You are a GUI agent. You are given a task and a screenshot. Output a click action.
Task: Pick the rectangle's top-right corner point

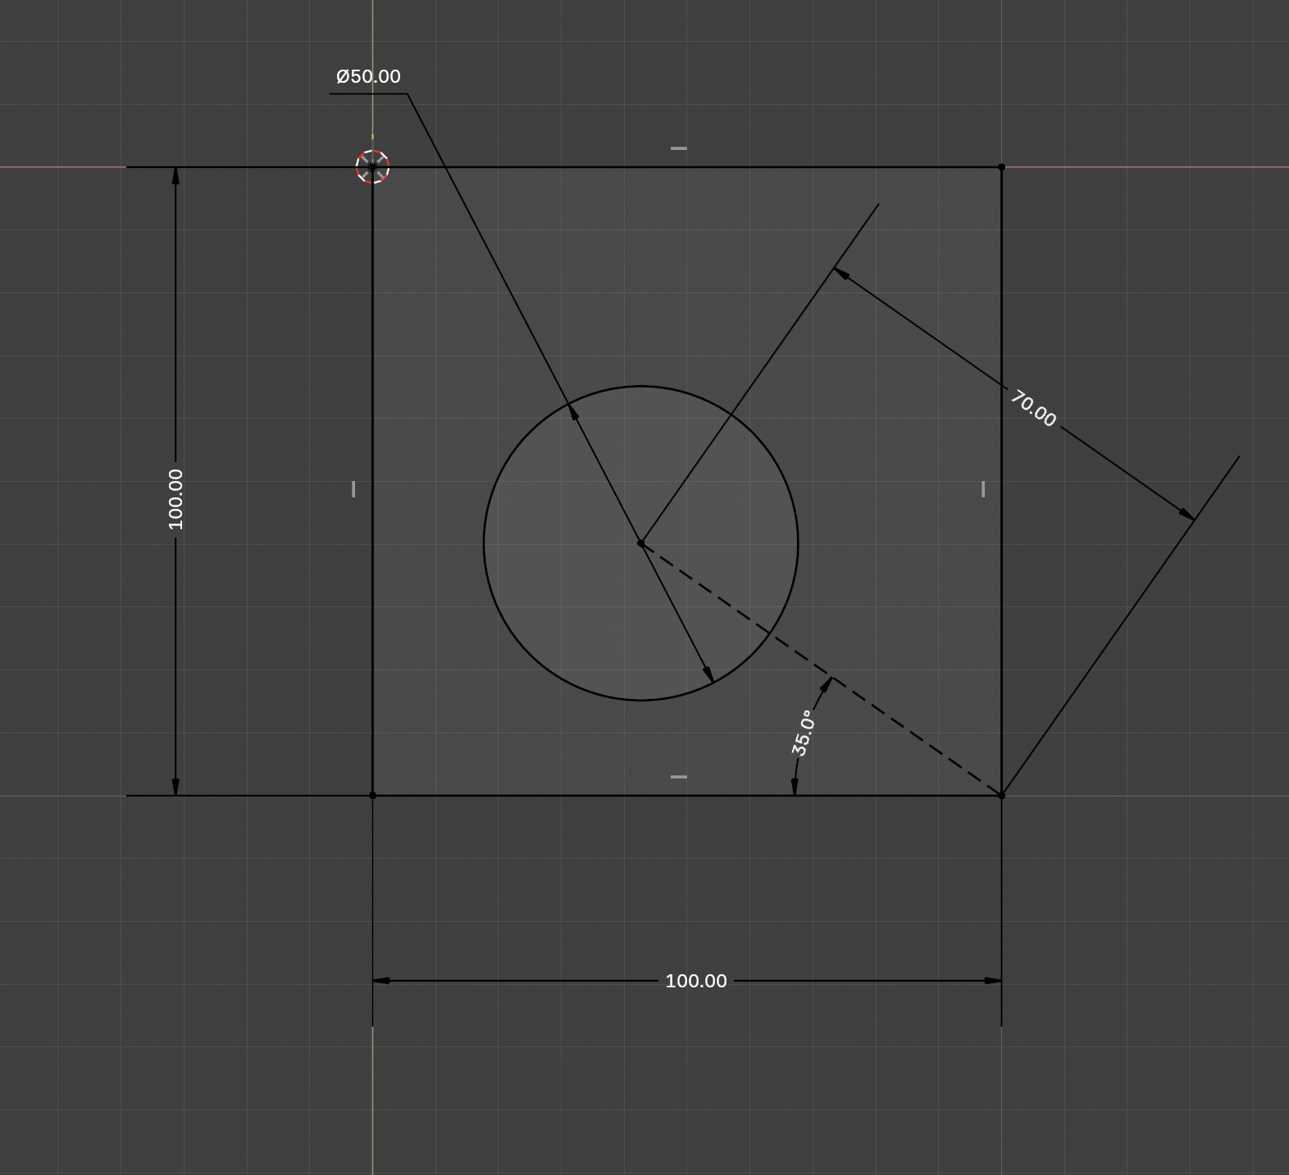tap(1001, 167)
